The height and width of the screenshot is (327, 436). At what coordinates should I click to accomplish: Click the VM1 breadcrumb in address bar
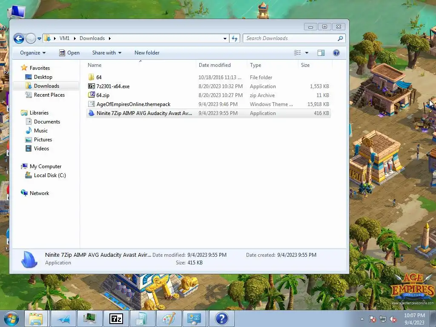click(x=65, y=38)
